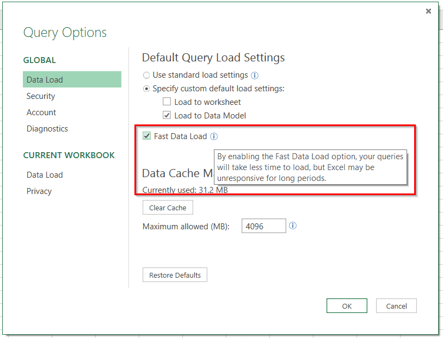This screenshot has width=443, height=338.
Task: Disable the Fast Data Load checkbox
Action: (x=146, y=136)
